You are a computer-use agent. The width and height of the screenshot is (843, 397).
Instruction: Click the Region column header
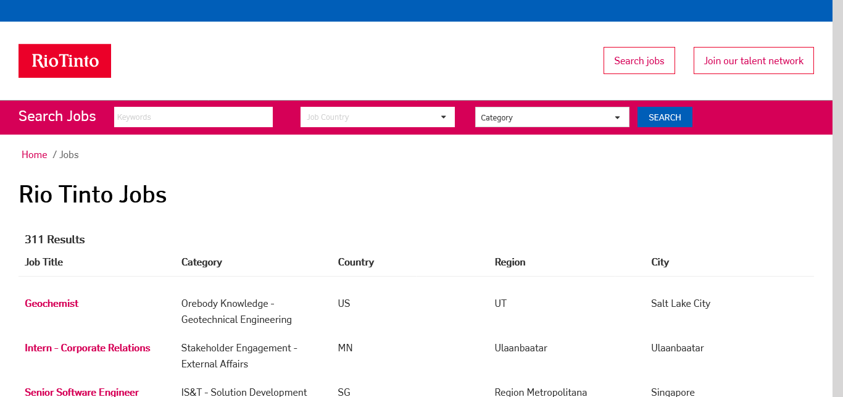click(x=510, y=262)
